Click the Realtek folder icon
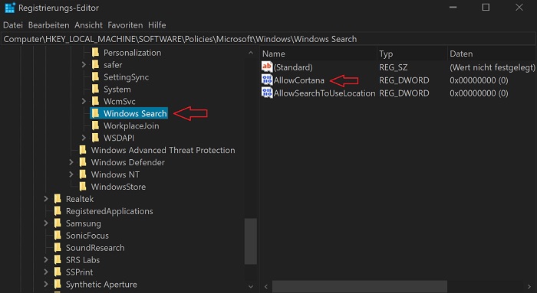The image size is (537, 293). click(x=58, y=199)
